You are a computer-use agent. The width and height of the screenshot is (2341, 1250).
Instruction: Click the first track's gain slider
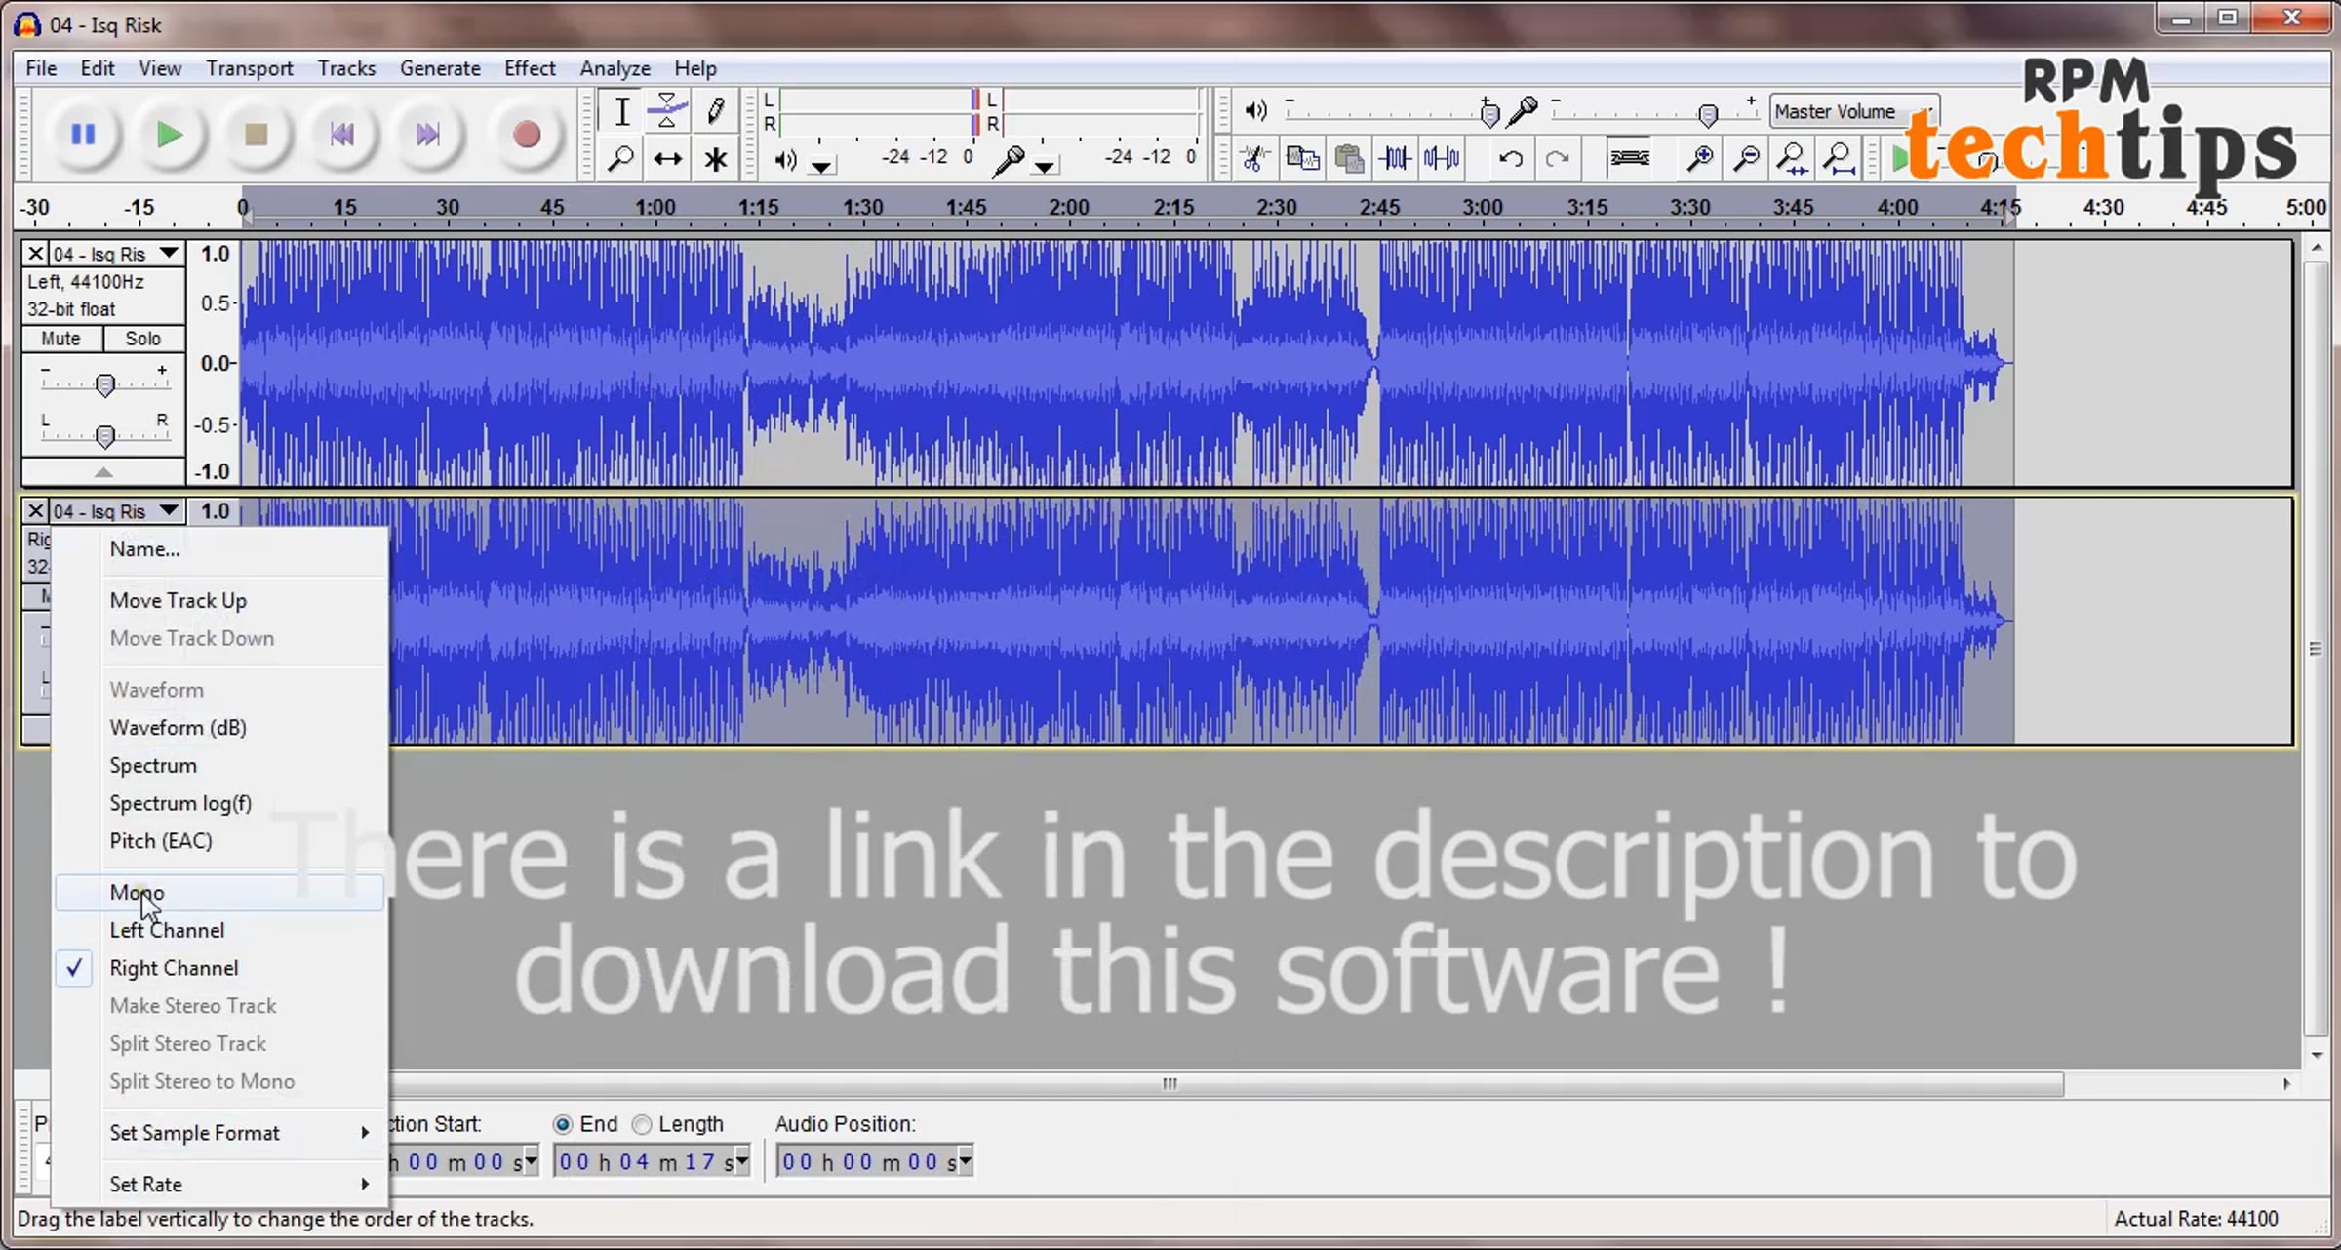(105, 384)
